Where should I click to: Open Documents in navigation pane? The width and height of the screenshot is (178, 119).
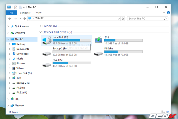click(21, 49)
